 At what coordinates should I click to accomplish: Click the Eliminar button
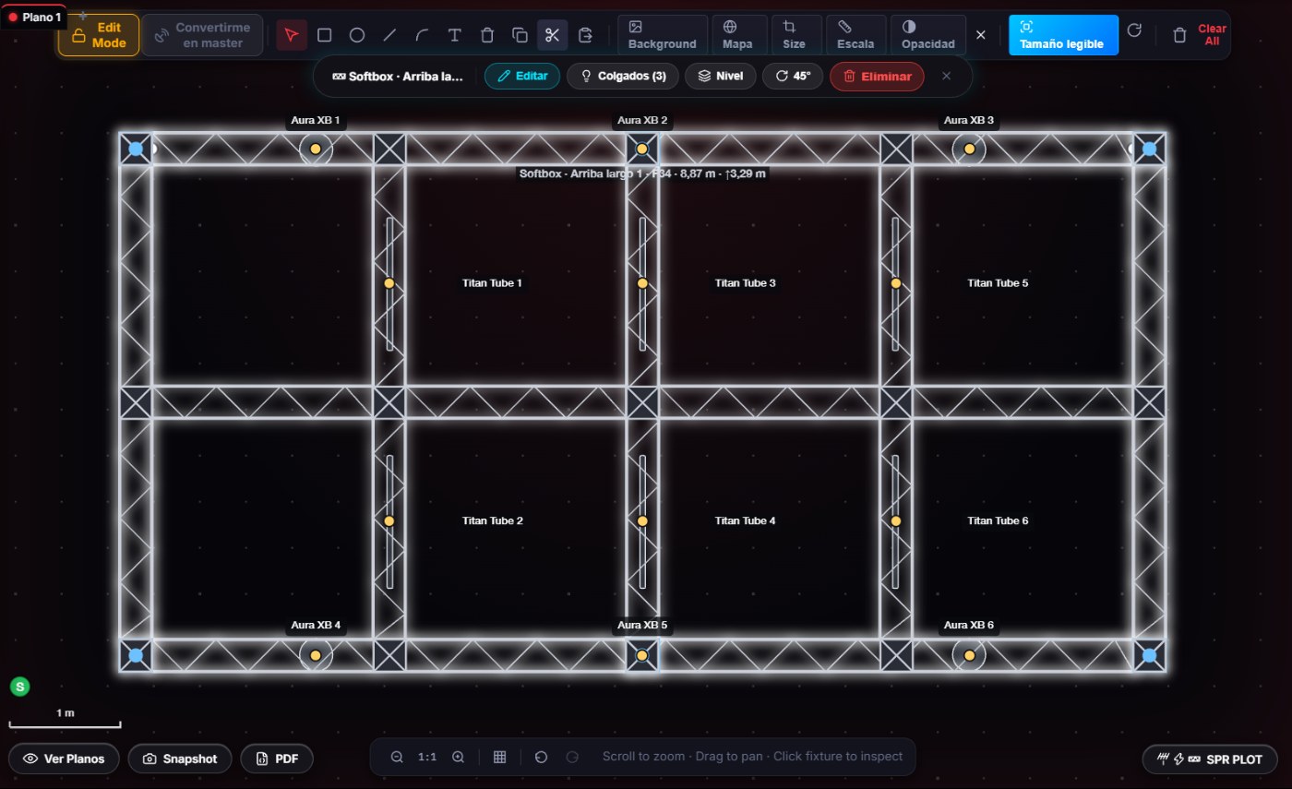click(x=877, y=76)
